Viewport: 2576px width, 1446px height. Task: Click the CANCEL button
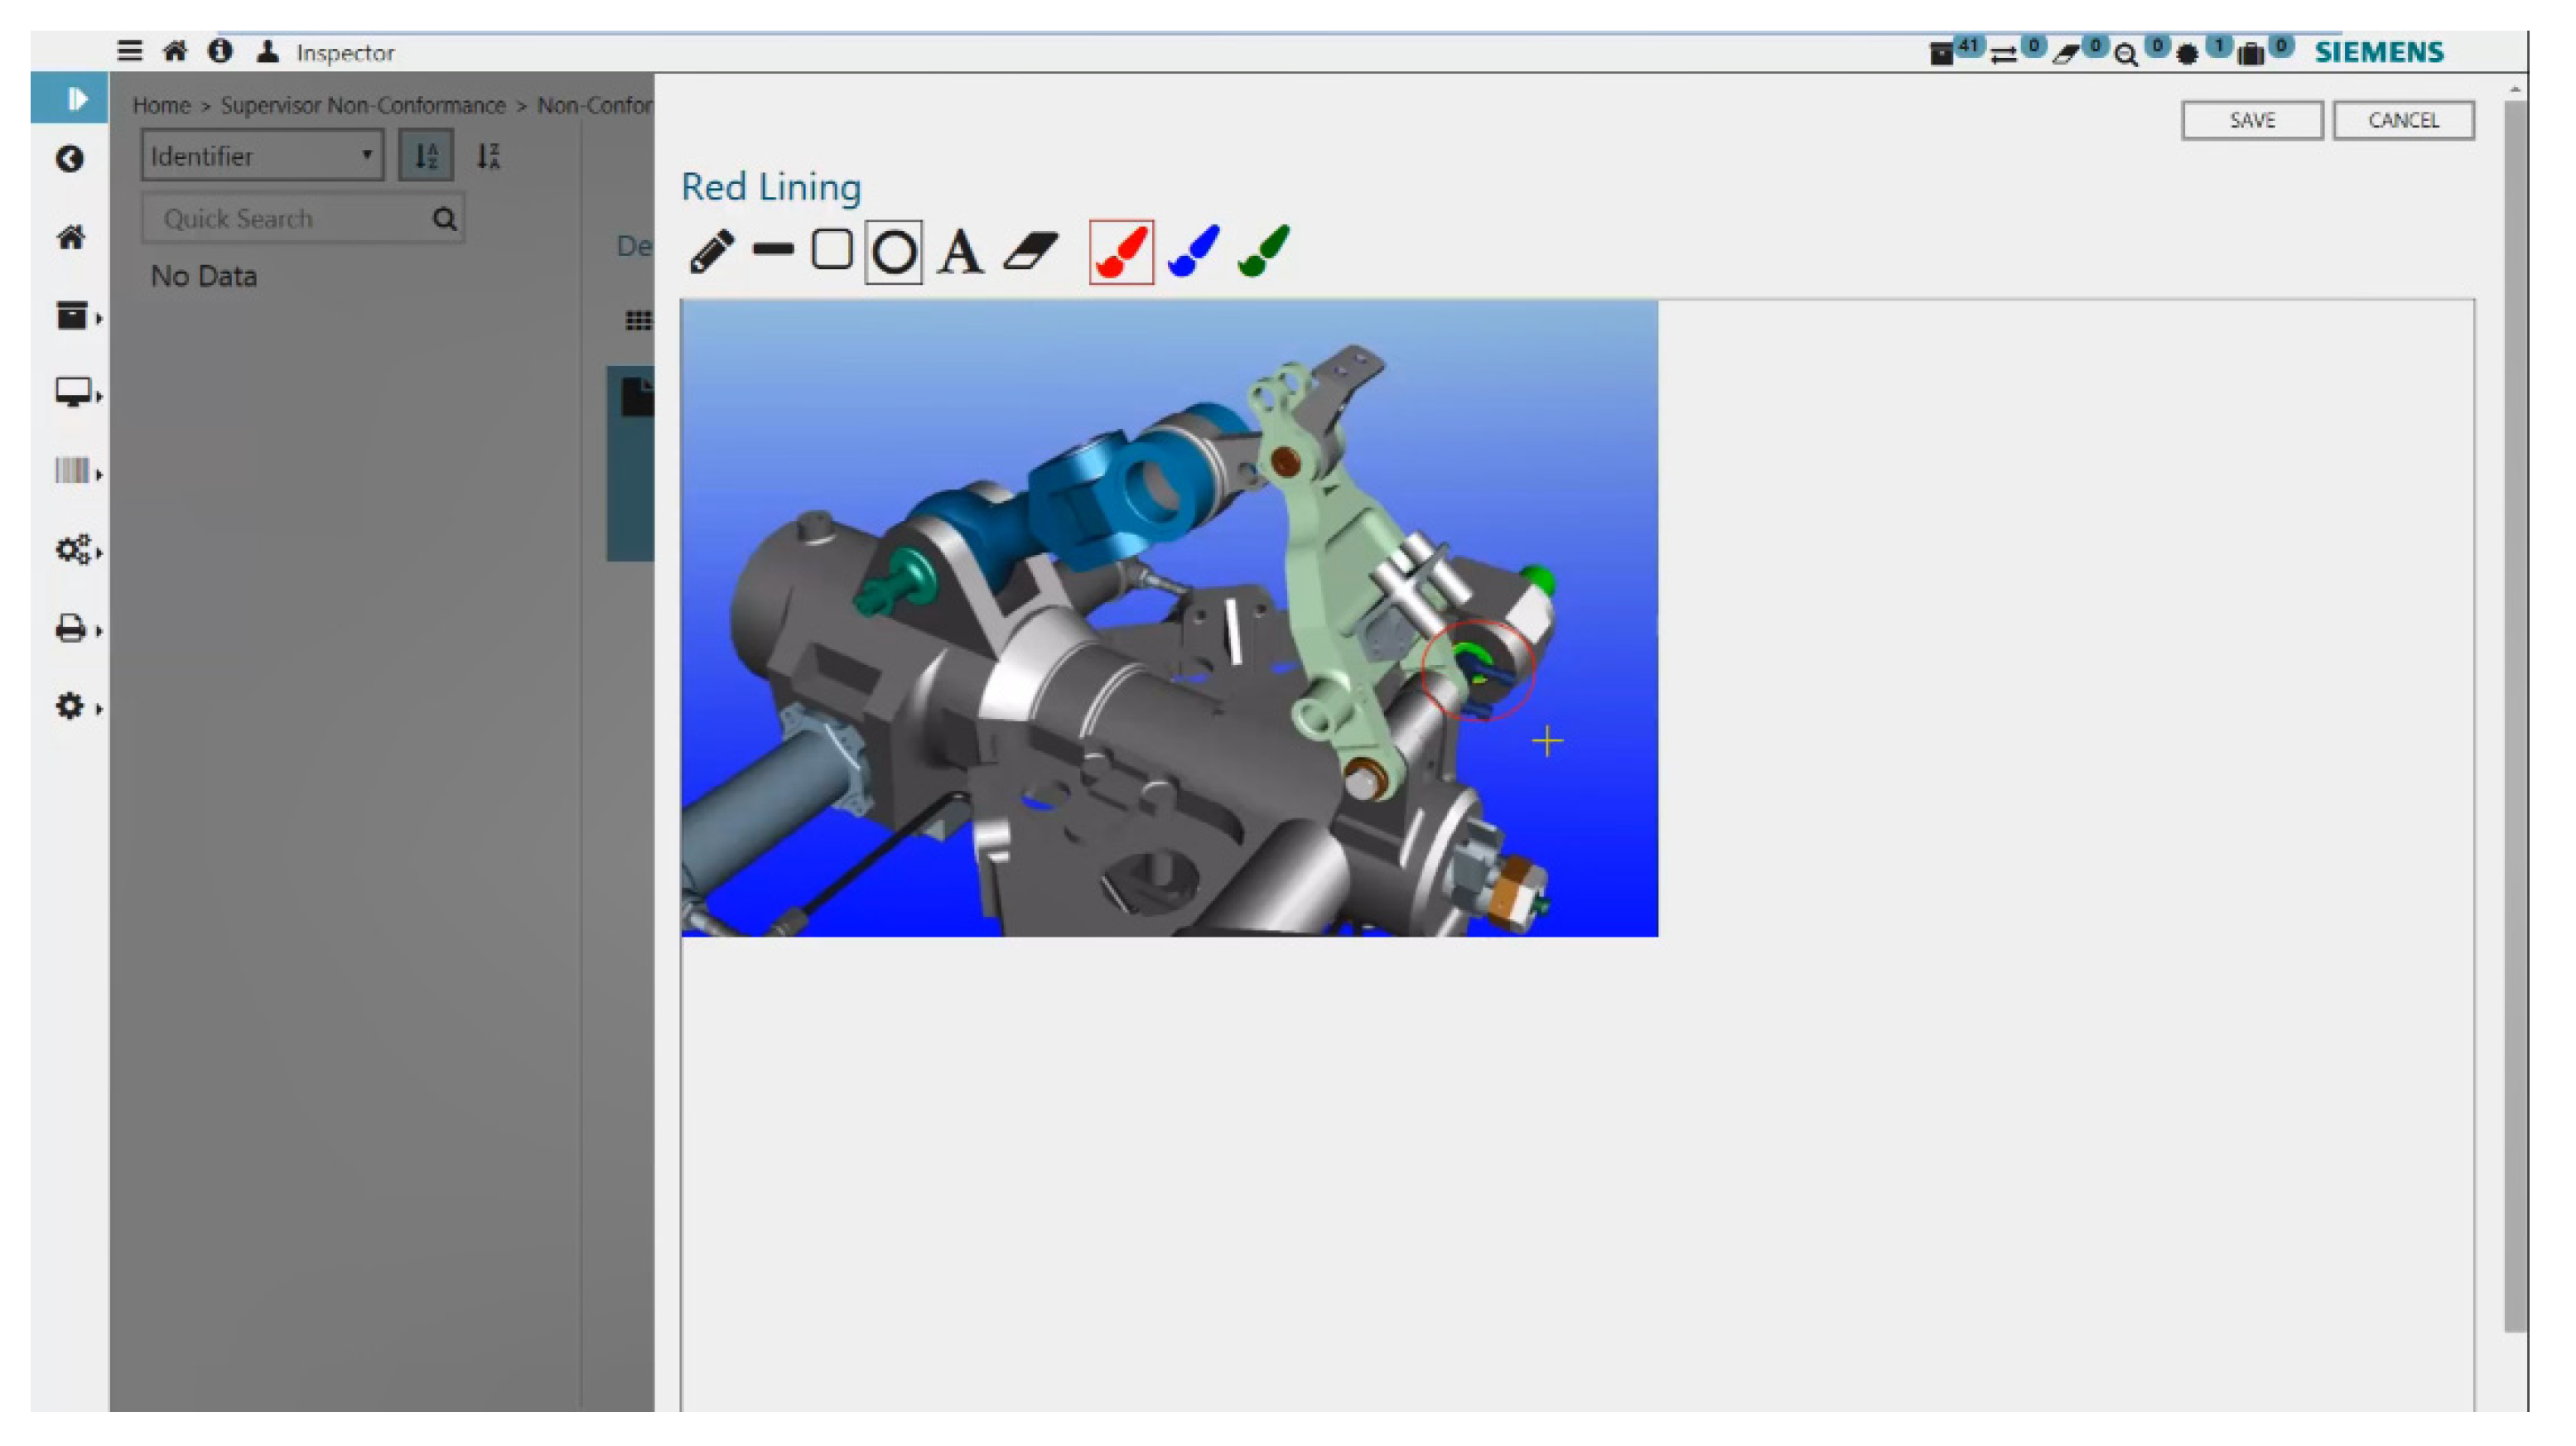pos(2402,120)
